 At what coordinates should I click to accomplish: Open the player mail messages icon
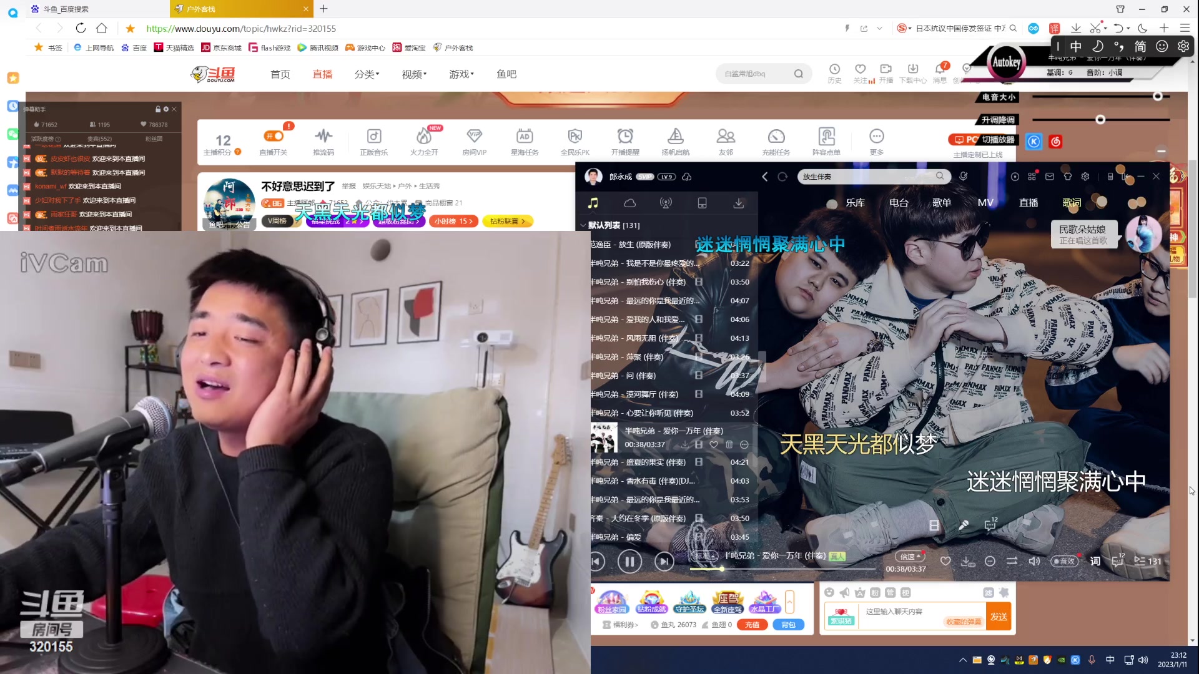(x=1050, y=177)
